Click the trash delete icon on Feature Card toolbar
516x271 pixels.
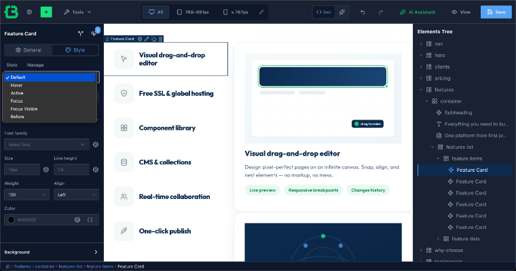[x=160, y=39]
